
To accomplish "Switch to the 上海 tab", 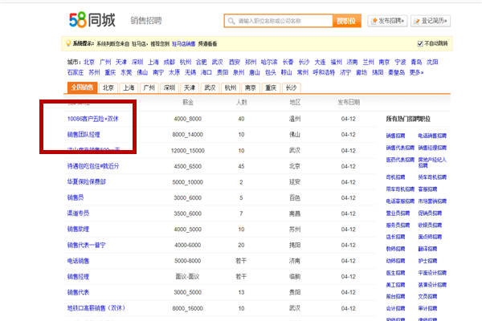I will point(129,87).
